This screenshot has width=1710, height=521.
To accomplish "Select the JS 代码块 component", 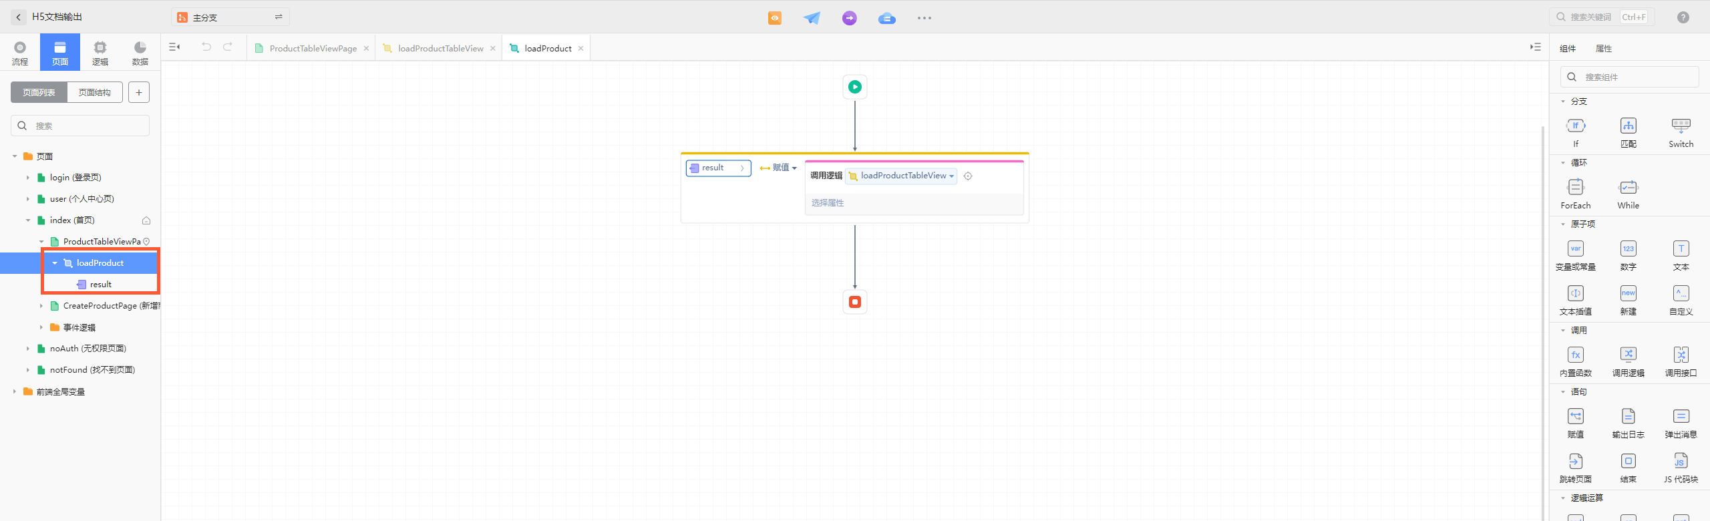I will coord(1681,468).
